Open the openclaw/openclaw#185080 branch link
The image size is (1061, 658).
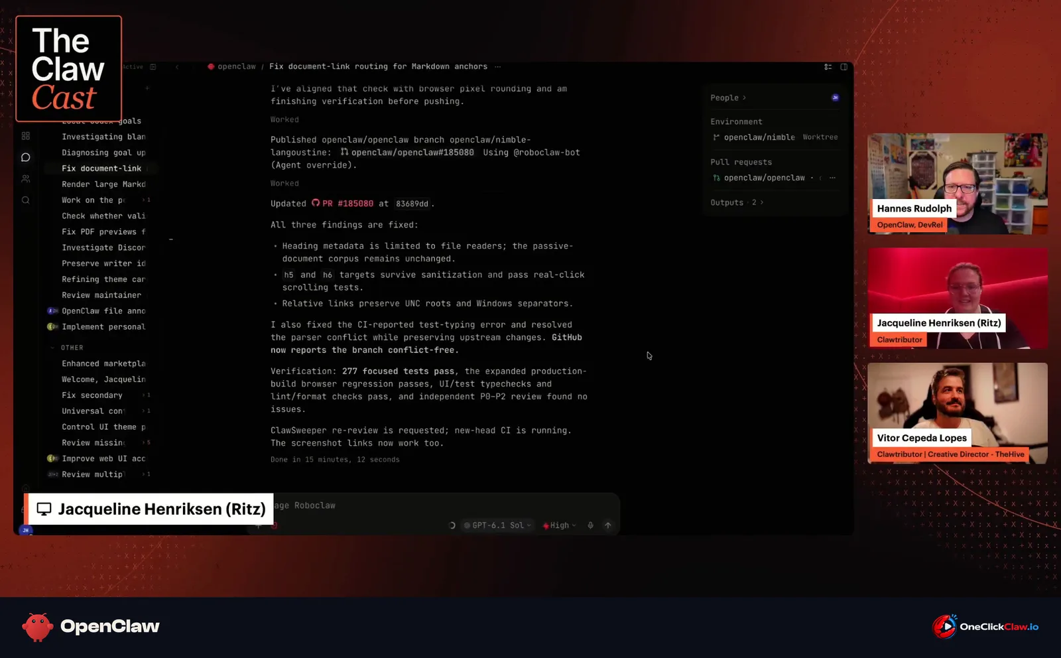click(x=407, y=153)
